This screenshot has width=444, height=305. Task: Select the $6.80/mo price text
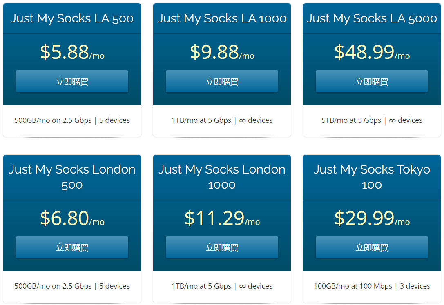(72, 219)
